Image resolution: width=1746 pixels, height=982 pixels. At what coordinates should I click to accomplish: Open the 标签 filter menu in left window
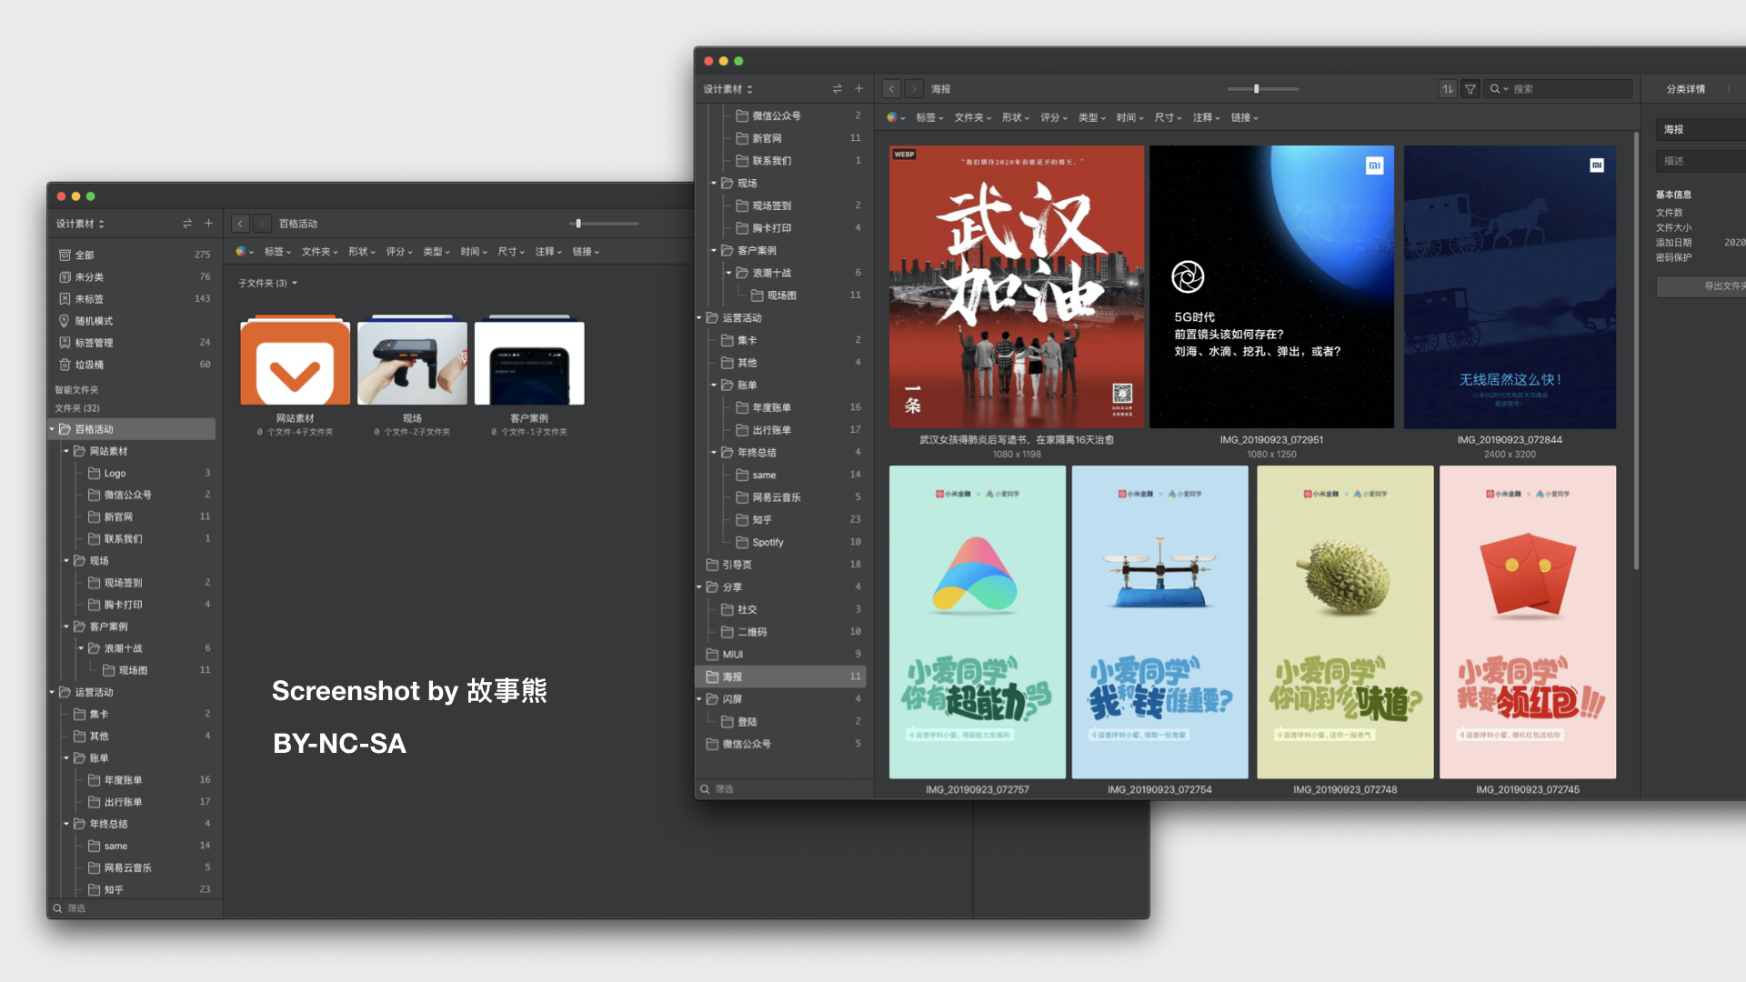pos(277,252)
